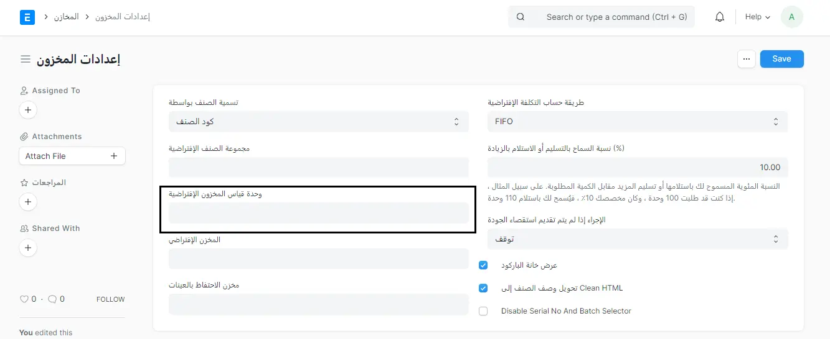Image resolution: width=830 pixels, height=339 pixels.
Task: Open the FIFO valuation method dropdown
Action: click(638, 122)
